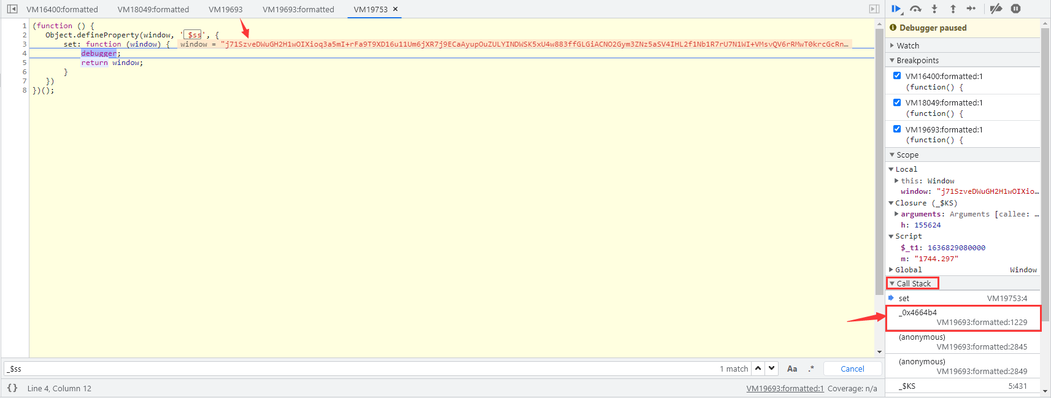Open the VM19693:formatted:1 source link
Viewport: 1051px width, 398px height.
(x=785, y=388)
